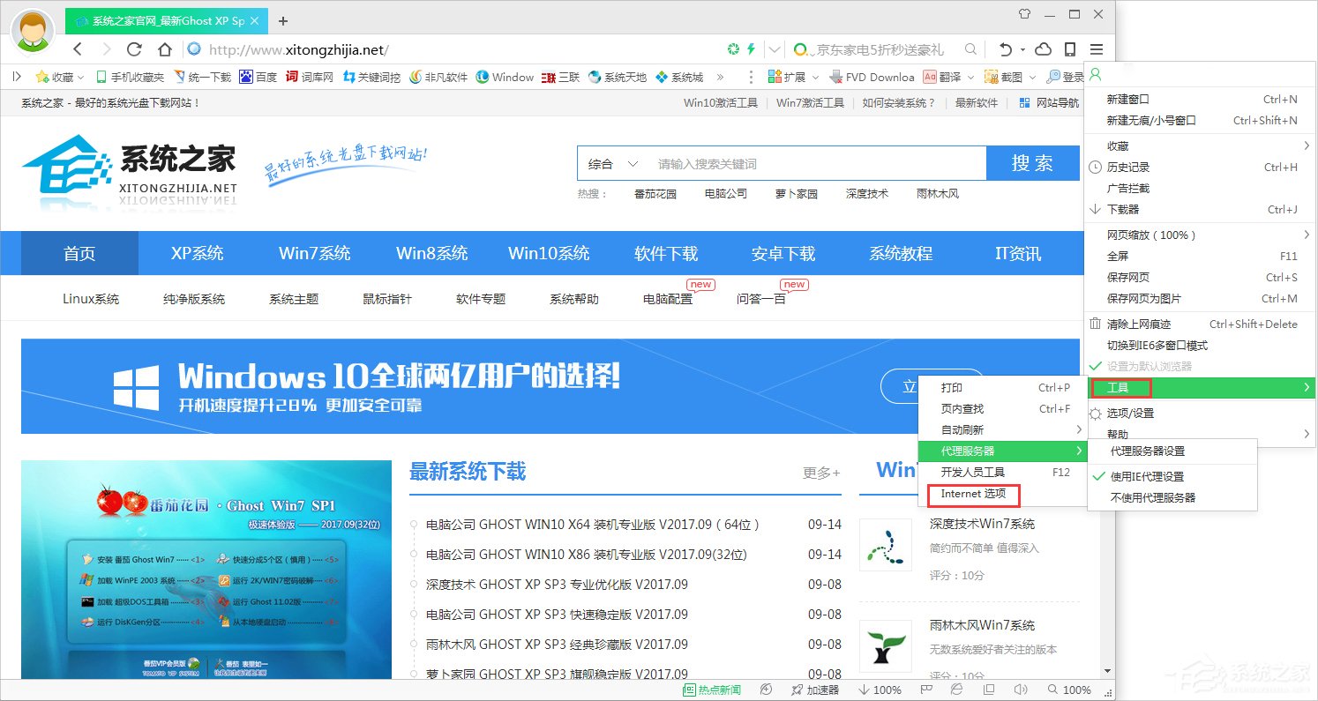The height and width of the screenshot is (701, 1318).
Task: Open the cloud sync icon near address bar
Action: tap(1042, 49)
